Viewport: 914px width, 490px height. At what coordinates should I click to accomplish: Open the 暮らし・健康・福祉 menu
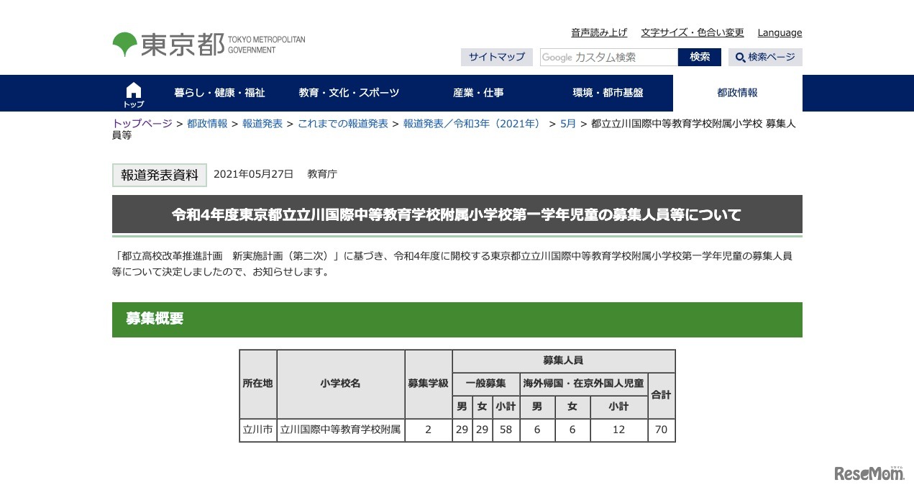[220, 92]
